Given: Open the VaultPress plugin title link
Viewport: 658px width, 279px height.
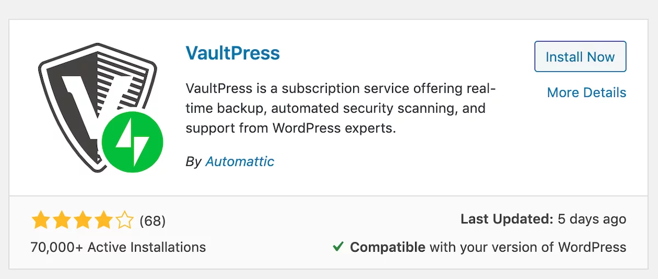Looking at the screenshot, I should 233,53.
